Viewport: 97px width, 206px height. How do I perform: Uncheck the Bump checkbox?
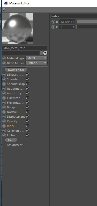tap(27, 107)
